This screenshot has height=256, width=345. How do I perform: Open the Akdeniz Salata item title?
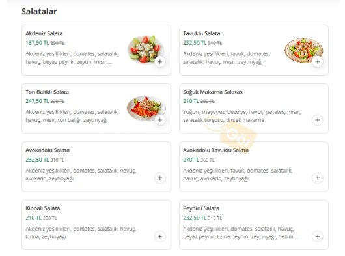coord(44,33)
